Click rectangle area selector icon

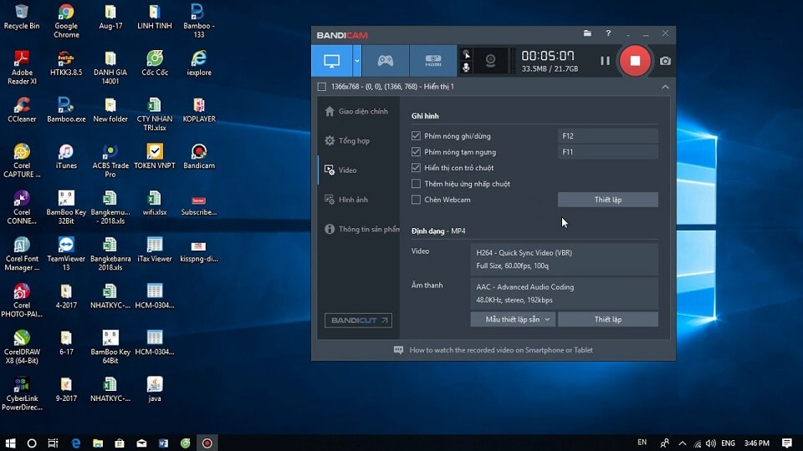321,87
